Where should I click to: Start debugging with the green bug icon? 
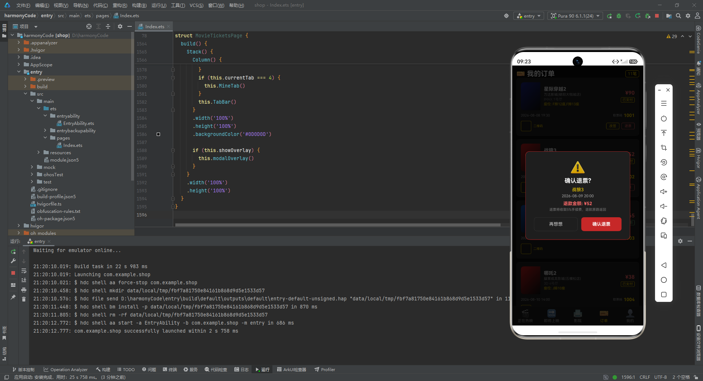(x=619, y=16)
